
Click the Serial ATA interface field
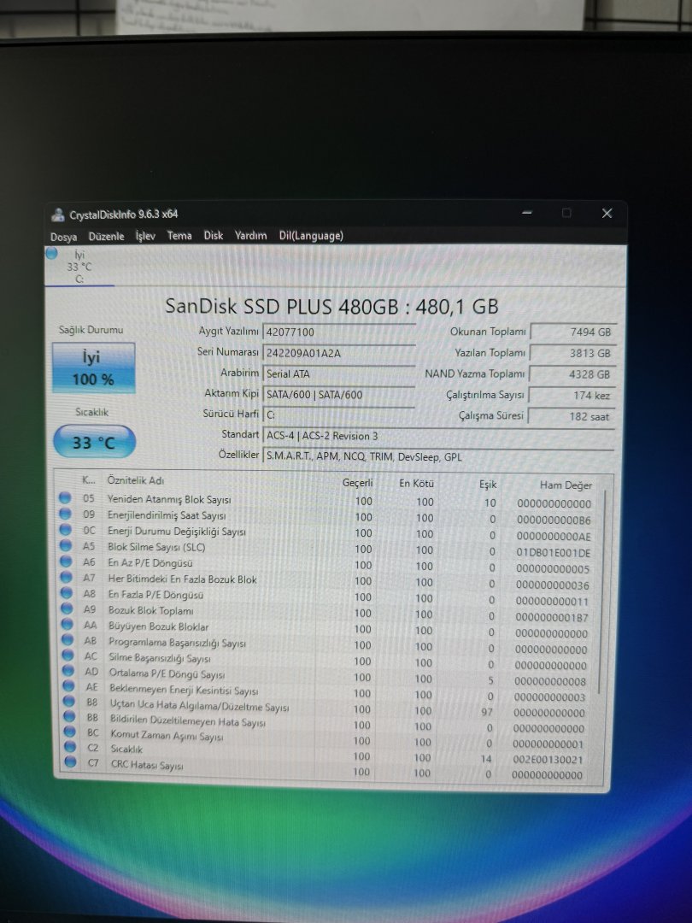tap(339, 373)
